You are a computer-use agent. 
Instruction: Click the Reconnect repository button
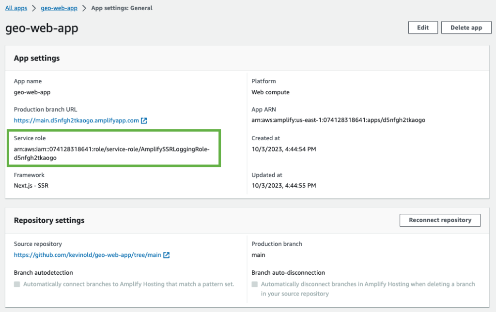(x=440, y=220)
